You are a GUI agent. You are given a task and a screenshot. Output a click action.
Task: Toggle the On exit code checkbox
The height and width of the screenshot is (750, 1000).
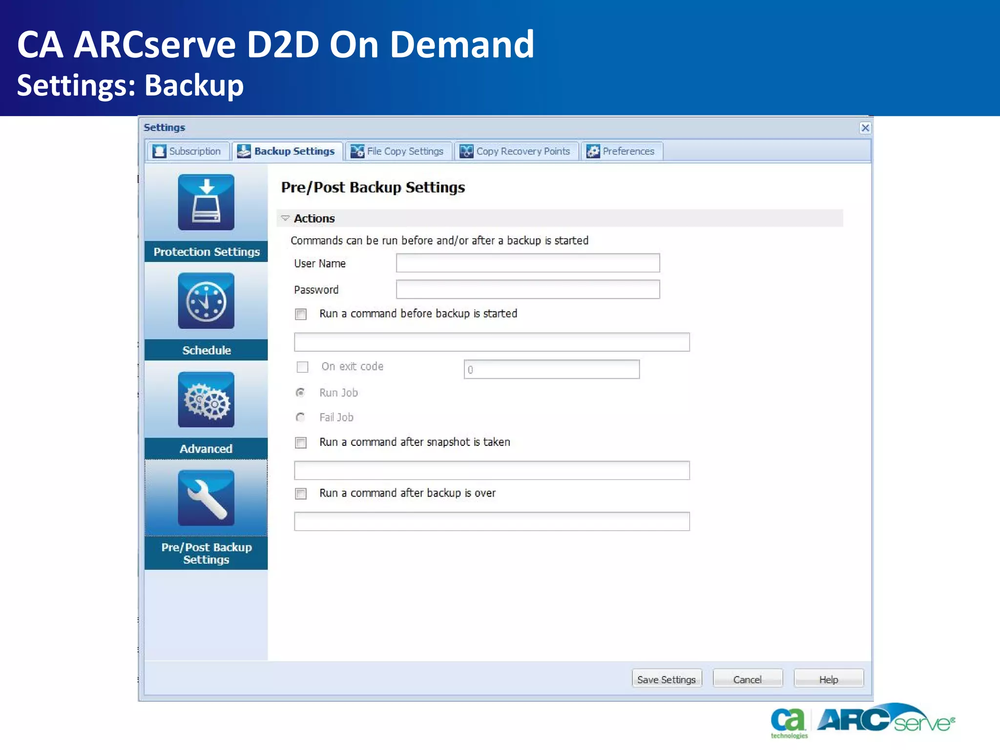click(x=303, y=367)
